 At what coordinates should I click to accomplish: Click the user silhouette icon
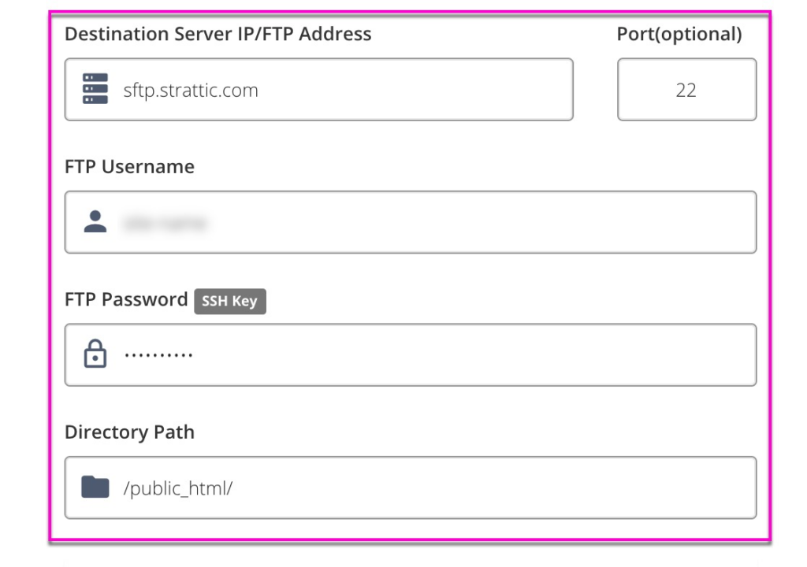point(95,222)
